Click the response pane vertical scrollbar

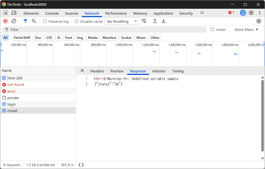262,116
